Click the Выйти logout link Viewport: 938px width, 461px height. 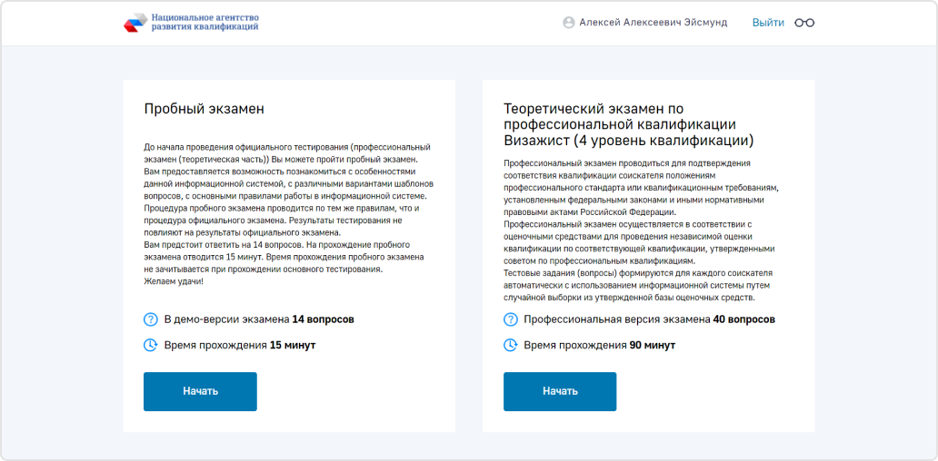click(x=768, y=23)
